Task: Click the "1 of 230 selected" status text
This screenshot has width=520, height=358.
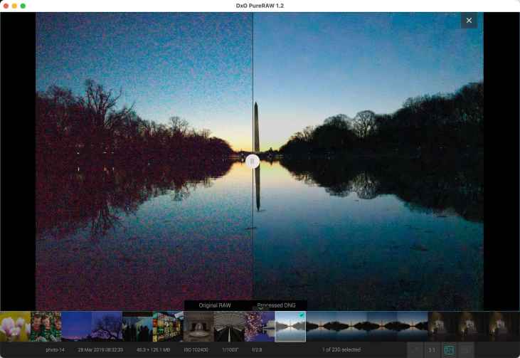Action: 341,349
